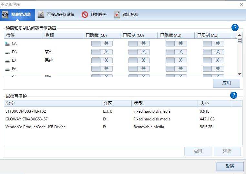
Task: Switch to 隐藏驱动器 tab
Action: click(17, 15)
